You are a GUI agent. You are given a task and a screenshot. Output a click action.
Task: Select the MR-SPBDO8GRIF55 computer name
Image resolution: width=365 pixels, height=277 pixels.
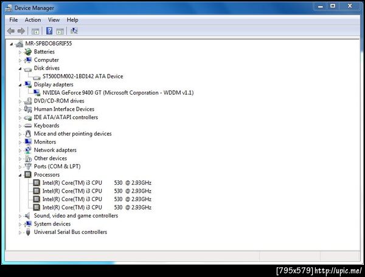pos(49,44)
